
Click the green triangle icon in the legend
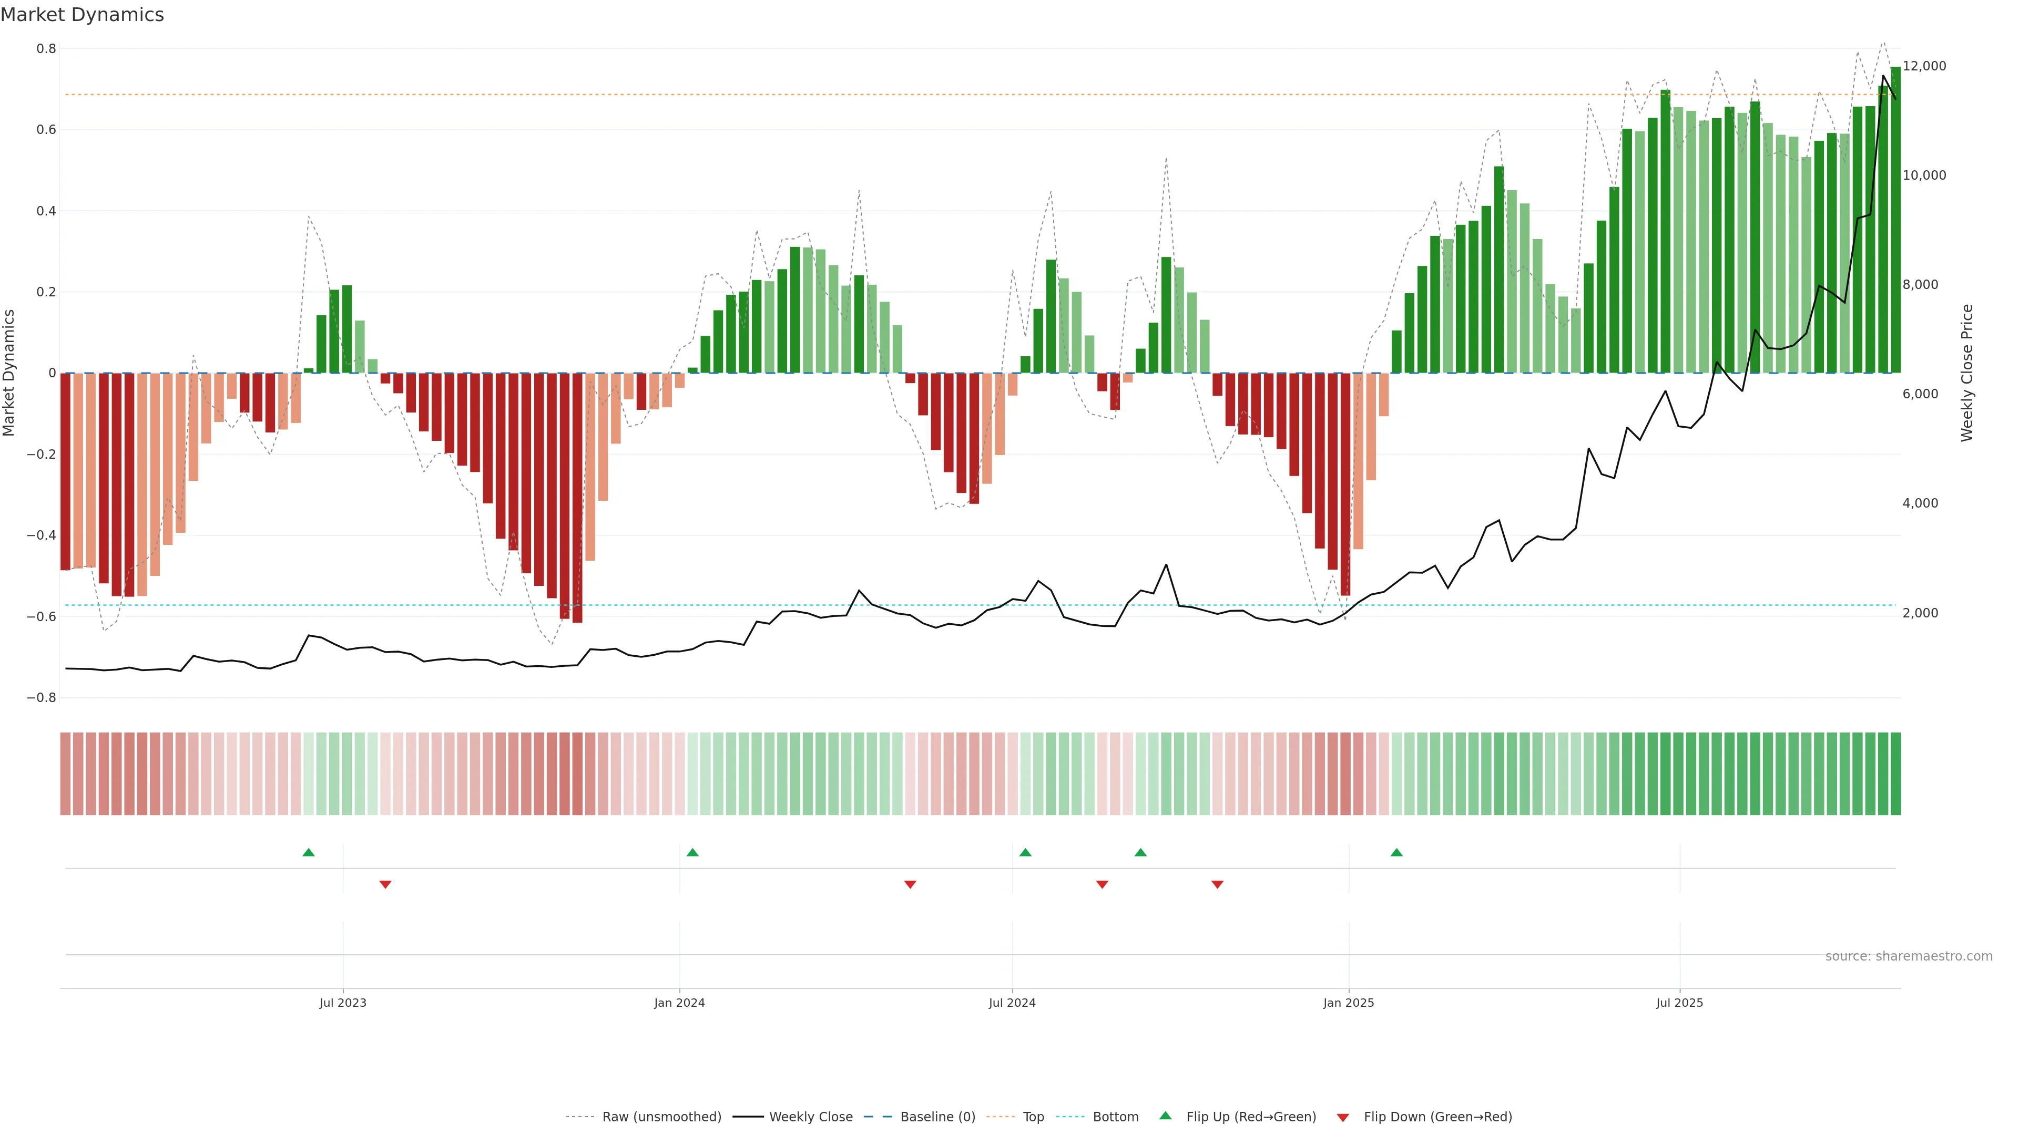[1166, 1116]
